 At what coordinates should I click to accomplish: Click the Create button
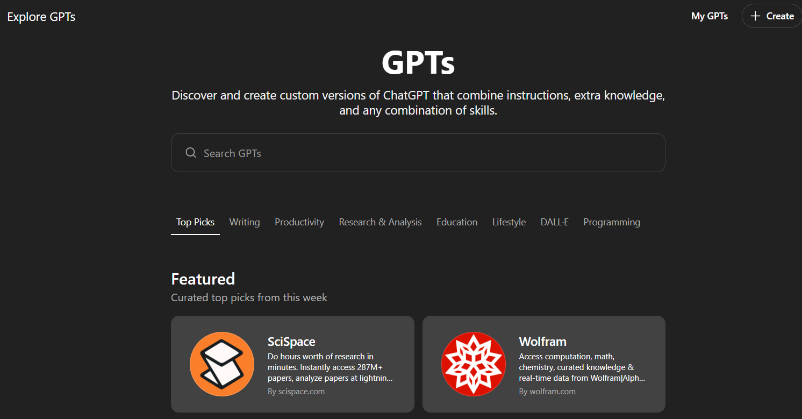click(772, 16)
